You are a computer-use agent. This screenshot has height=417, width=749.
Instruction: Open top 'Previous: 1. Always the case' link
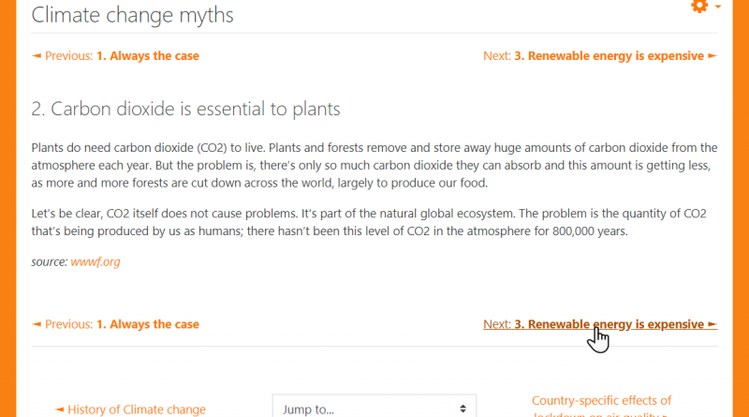click(115, 56)
